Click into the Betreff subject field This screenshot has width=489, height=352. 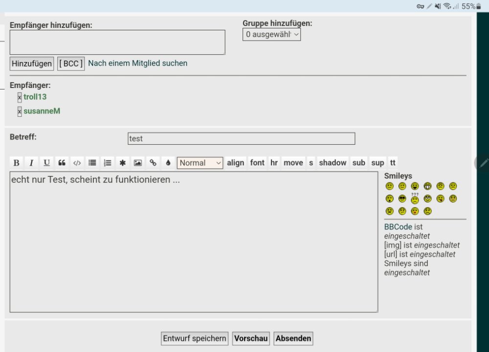pos(241,138)
